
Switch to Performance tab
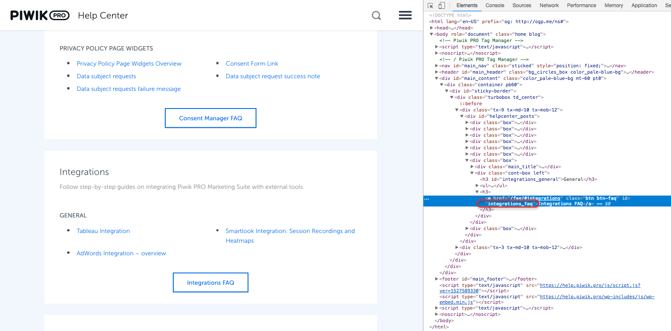coord(582,5)
